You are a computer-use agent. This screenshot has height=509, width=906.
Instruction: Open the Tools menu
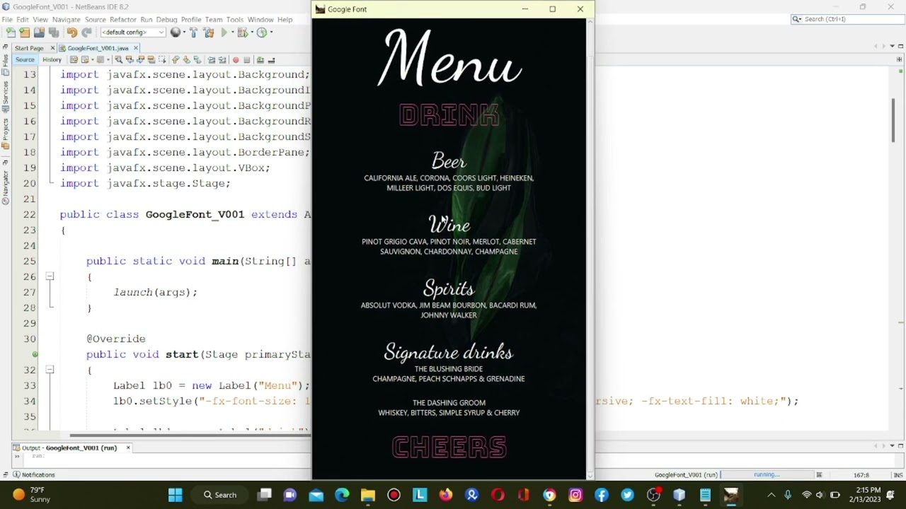235,20
